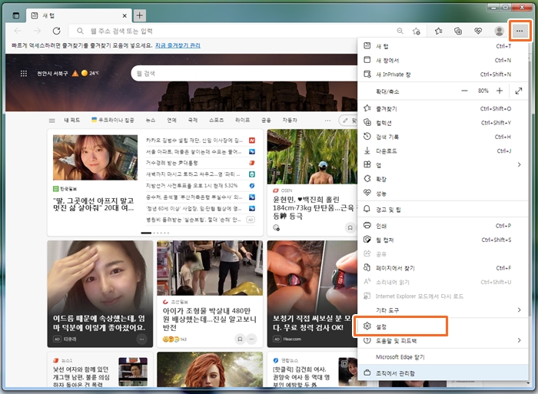Open 검색 기록 menu item

pyautogui.click(x=443, y=137)
